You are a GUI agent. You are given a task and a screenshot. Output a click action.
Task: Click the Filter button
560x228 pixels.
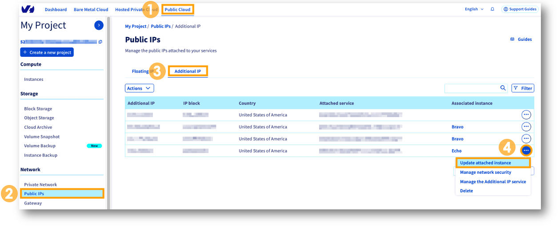[x=523, y=88]
